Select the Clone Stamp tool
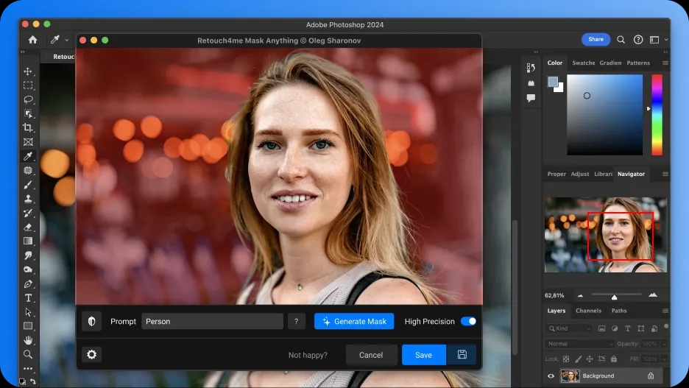 click(28, 199)
